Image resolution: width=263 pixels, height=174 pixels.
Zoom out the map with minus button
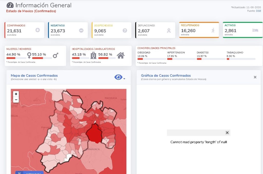click(16, 100)
